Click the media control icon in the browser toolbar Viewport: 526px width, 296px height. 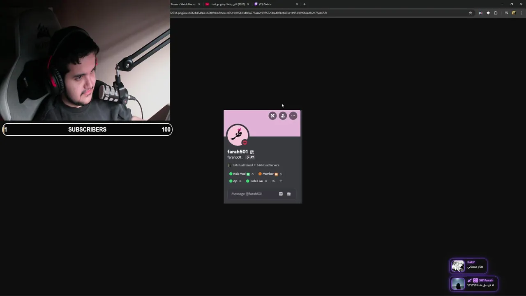click(x=506, y=13)
